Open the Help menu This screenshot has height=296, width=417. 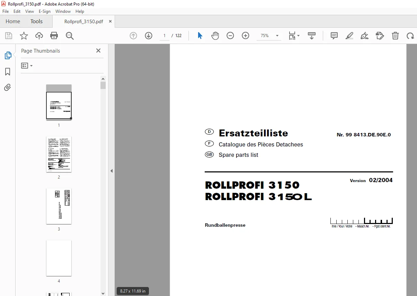(x=80, y=11)
